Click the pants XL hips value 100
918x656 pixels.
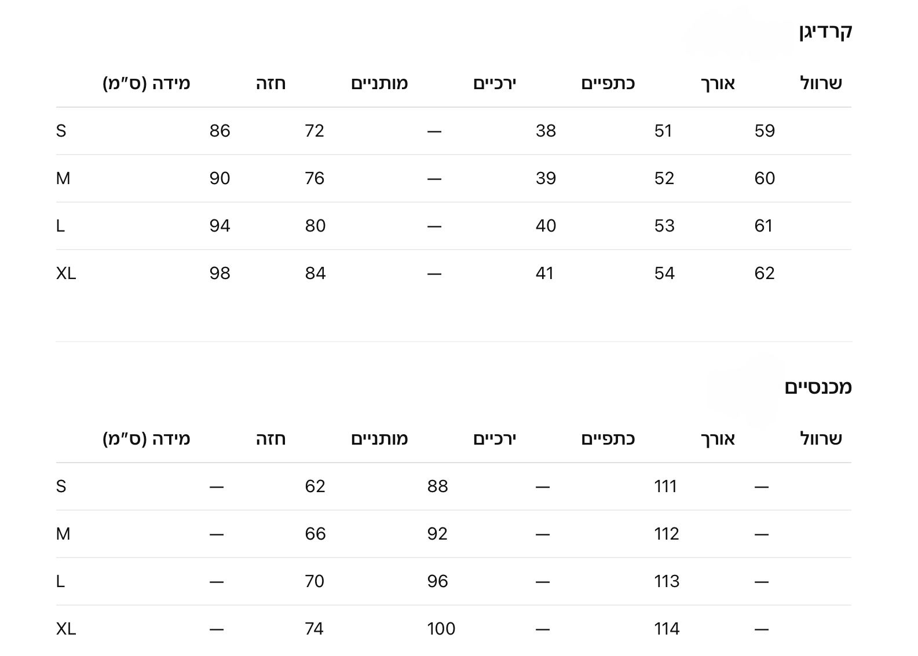[441, 629]
